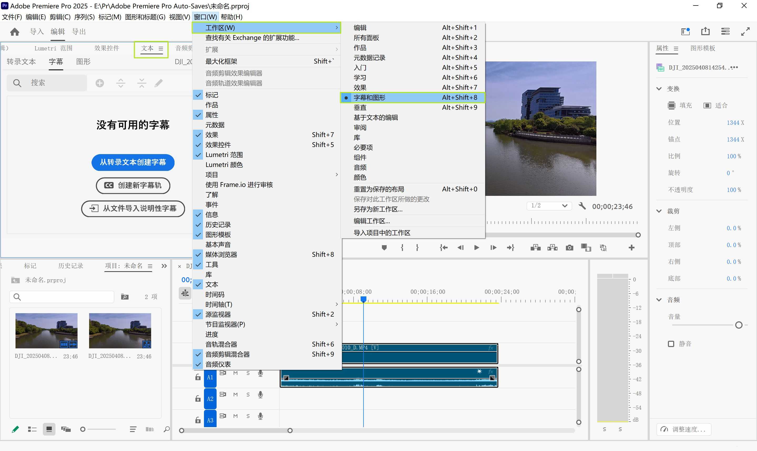This screenshot has height=451, width=757.
Task: Click the Home icon in the header
Action: coord(15,32)
